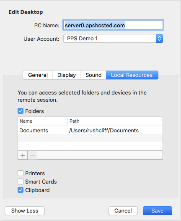181x221 pixels.
Task: Enable the Smart Cards checkbox
Action: pos(21,182)
